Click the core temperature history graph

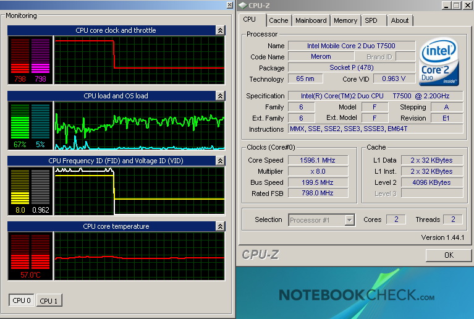tap(140, 256)
